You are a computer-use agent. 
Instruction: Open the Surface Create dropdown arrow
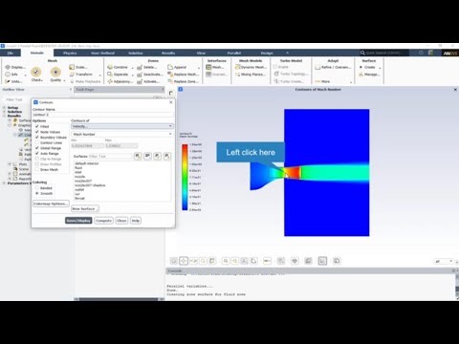tap(380, 68)
